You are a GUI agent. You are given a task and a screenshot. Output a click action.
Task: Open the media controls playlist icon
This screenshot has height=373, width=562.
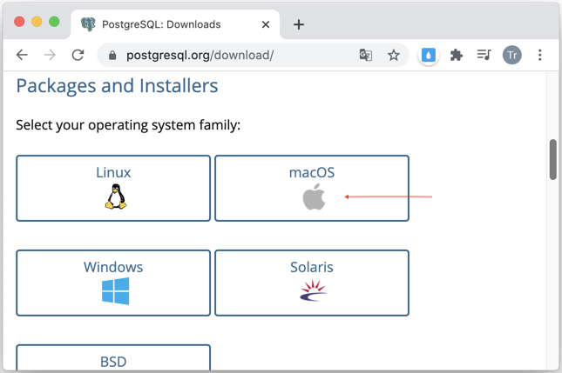[x=484, y=55]
